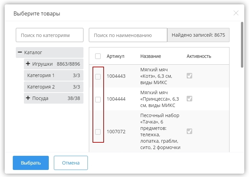Image resolution: width=249 pixels, height=177 pixels.
Task: Expand the Посуда category
Action: pos(28,98)
